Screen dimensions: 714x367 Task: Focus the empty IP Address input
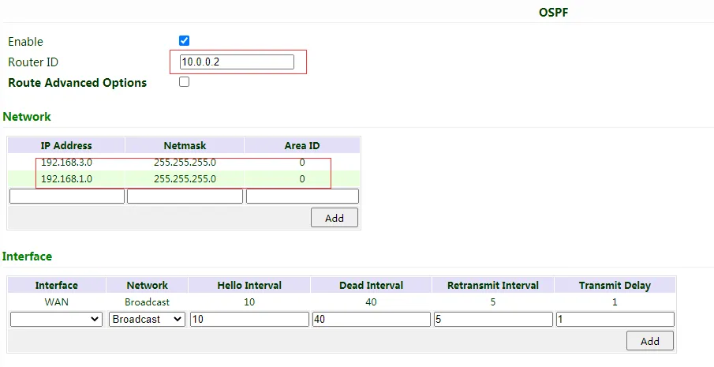coord(67,197)
